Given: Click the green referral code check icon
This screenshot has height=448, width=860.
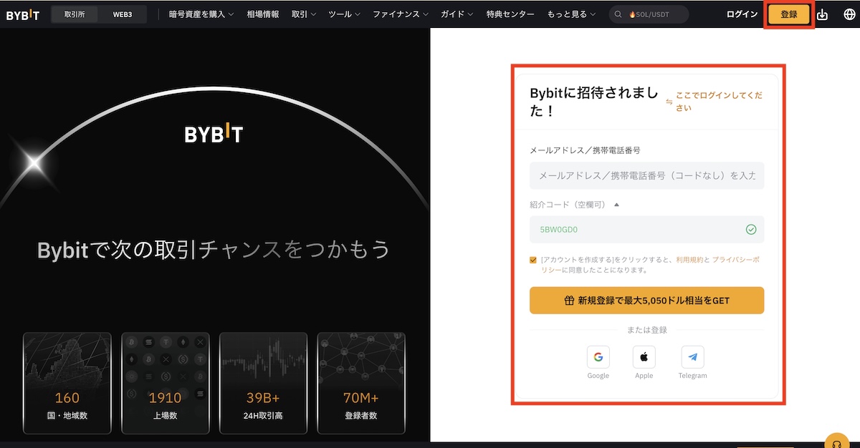Looking at the screenshot, I should coord(751,230).
